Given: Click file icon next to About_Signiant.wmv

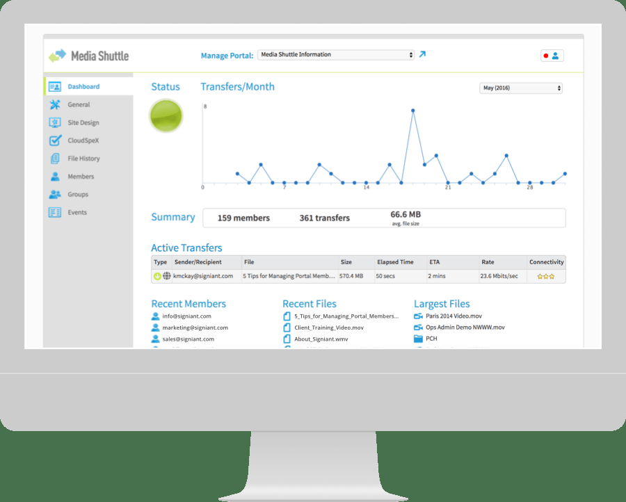Looking at the screenshot, I should pos(287,339).
